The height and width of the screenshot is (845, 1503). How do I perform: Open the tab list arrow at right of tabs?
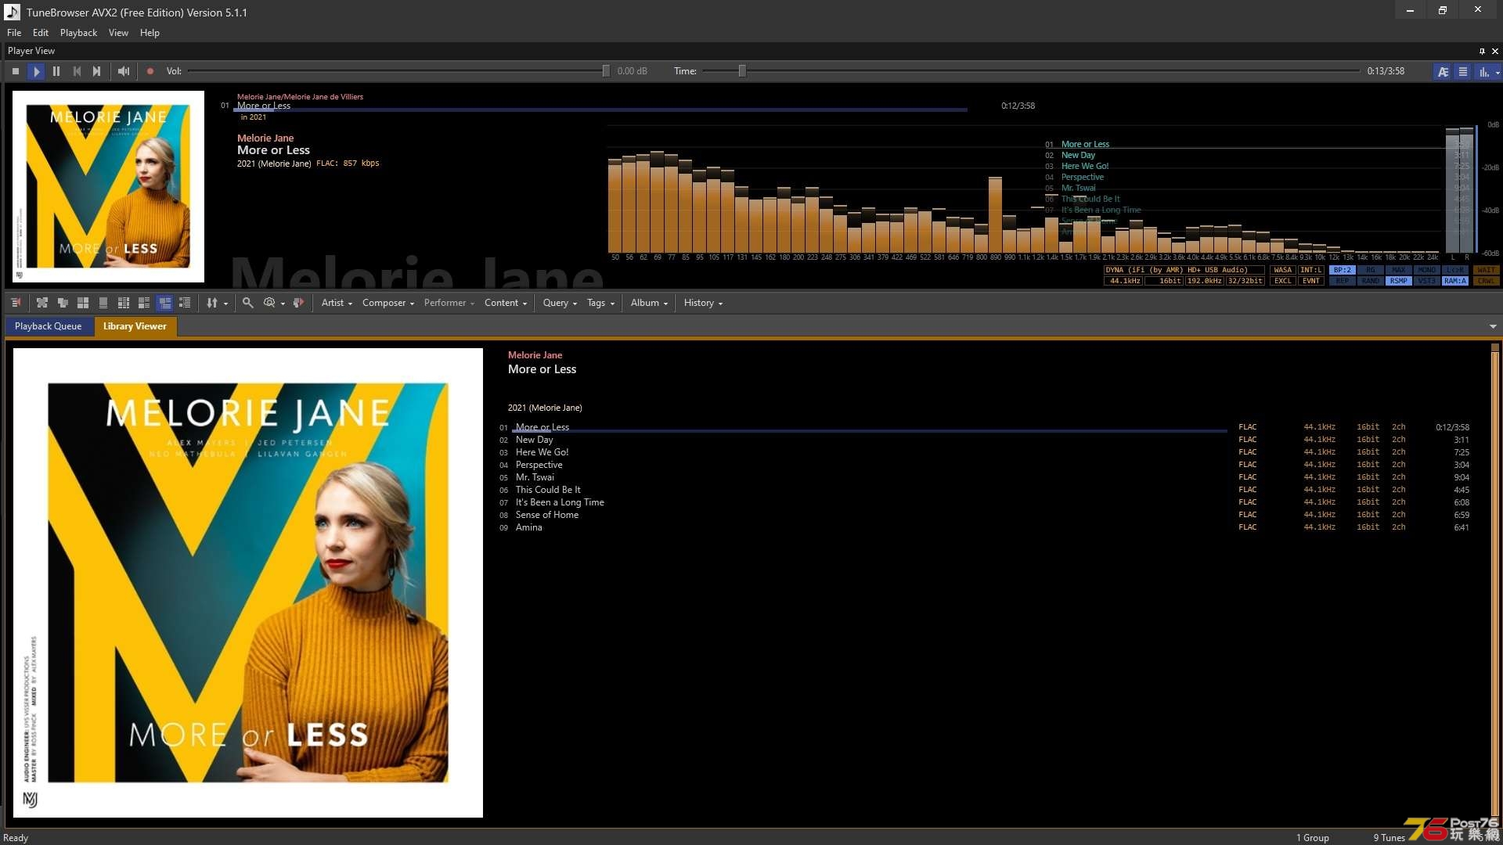pos(1493,327)
